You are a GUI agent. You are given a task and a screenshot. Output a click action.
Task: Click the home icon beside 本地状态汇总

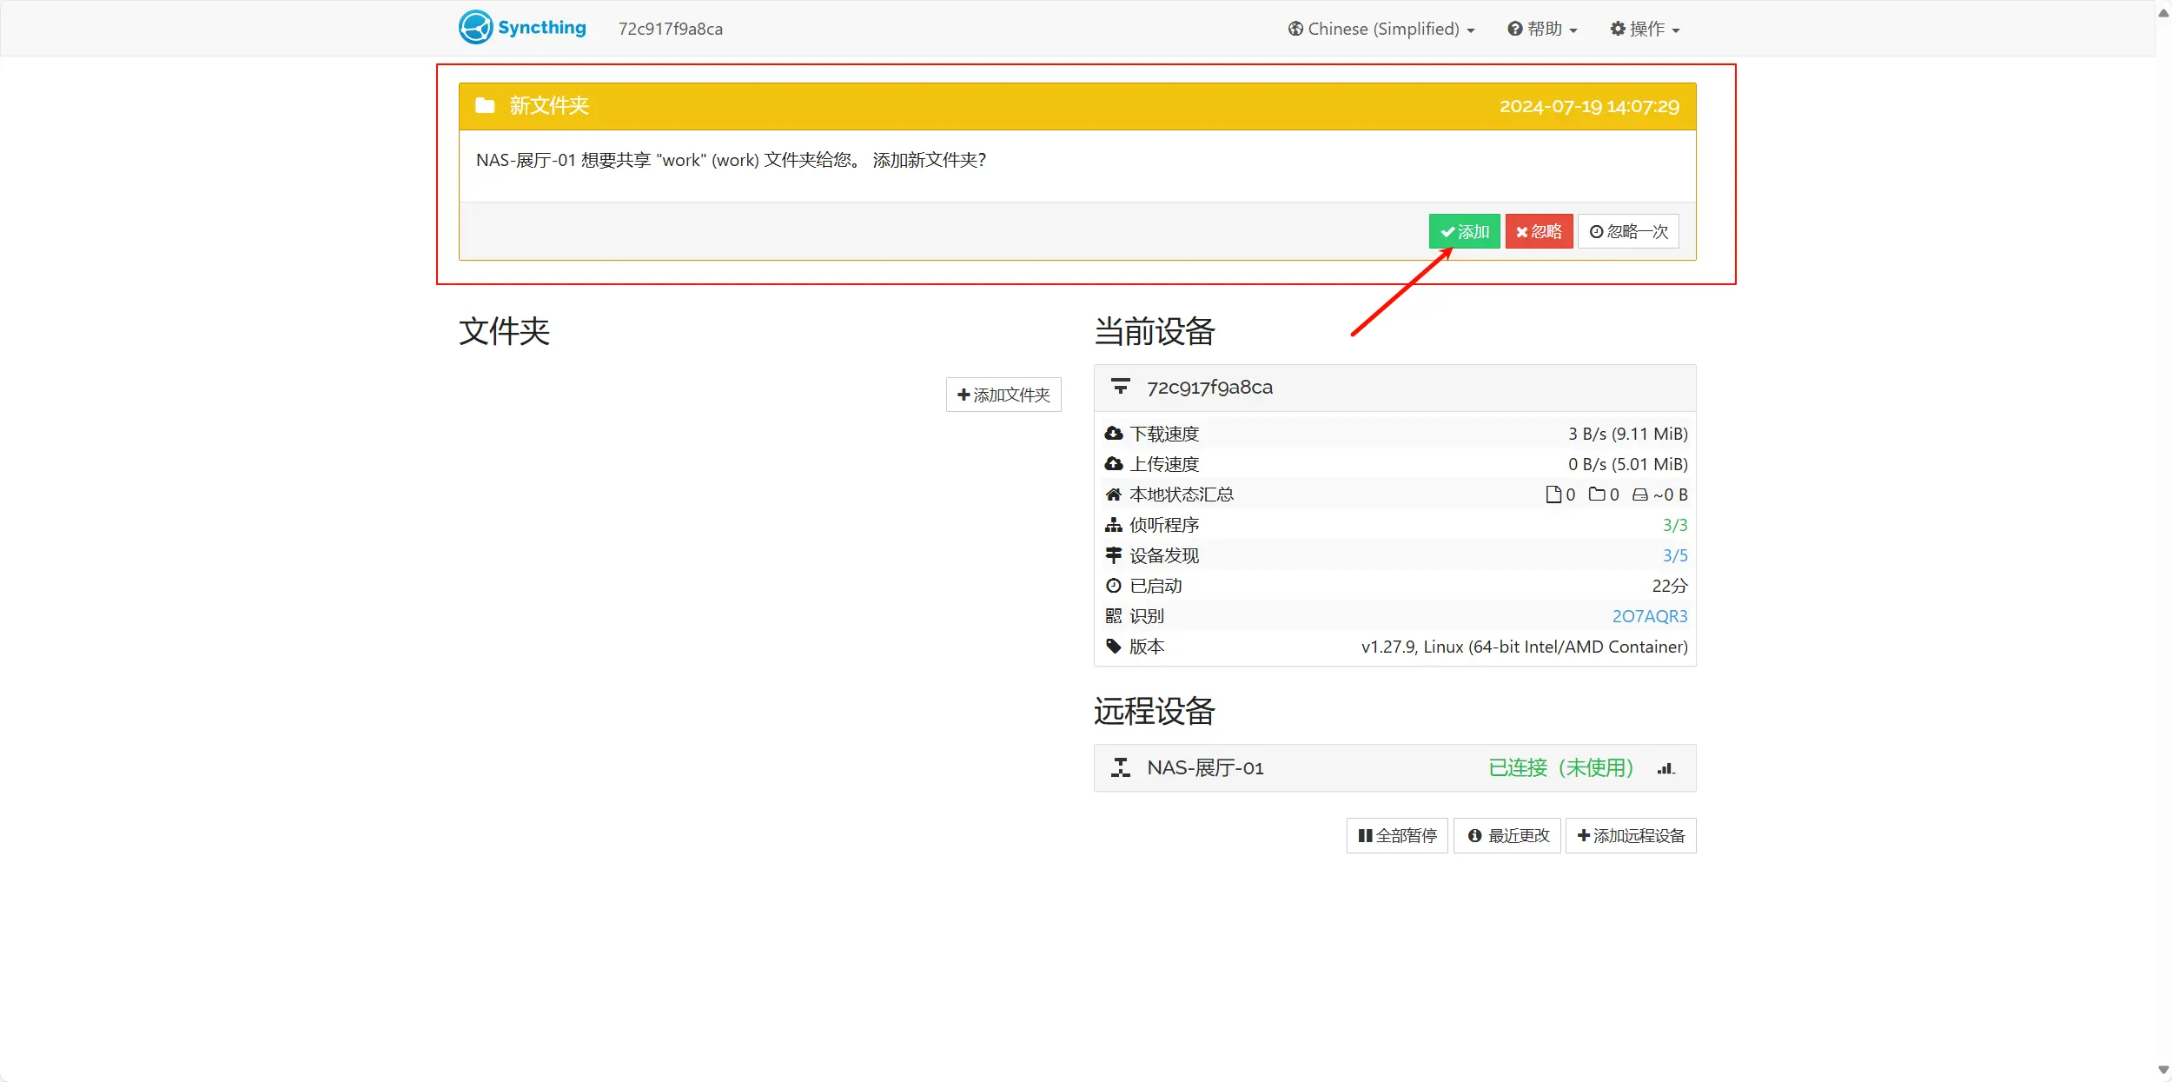click(x=1115, y=494)
